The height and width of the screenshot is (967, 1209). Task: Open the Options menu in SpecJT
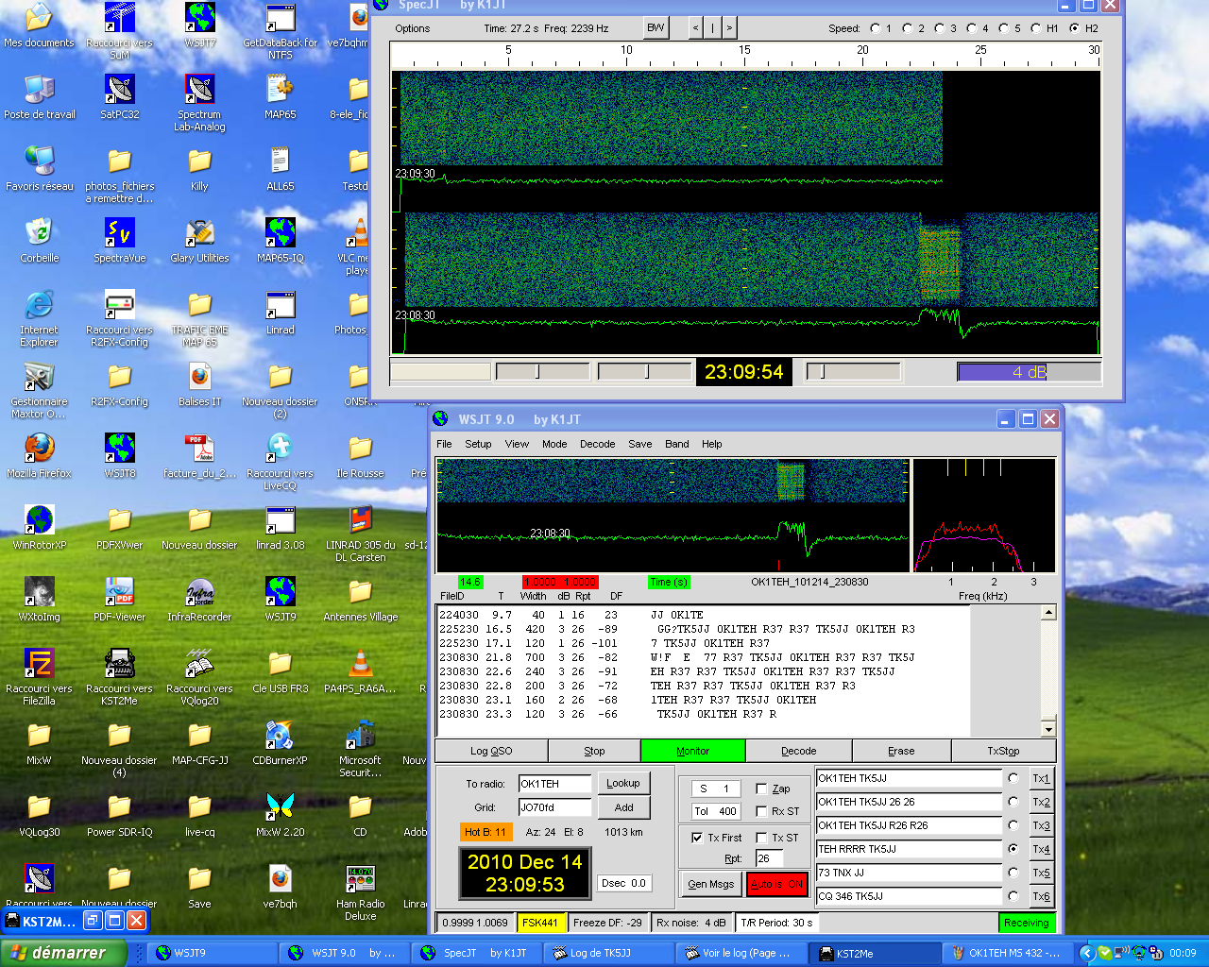[x=413, y=28]
